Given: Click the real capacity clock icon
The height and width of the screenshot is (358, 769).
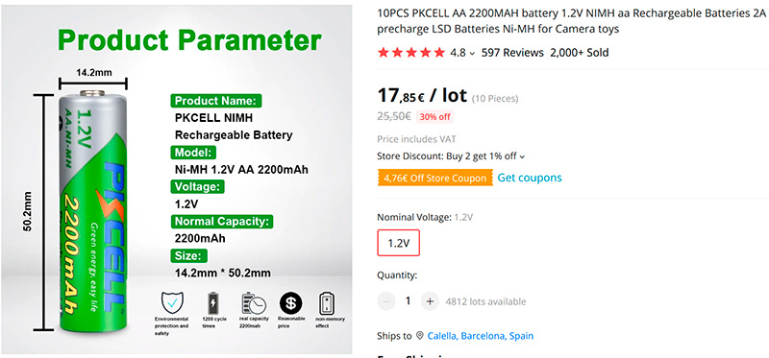Looking at the screenshot, I should [253, 303].
